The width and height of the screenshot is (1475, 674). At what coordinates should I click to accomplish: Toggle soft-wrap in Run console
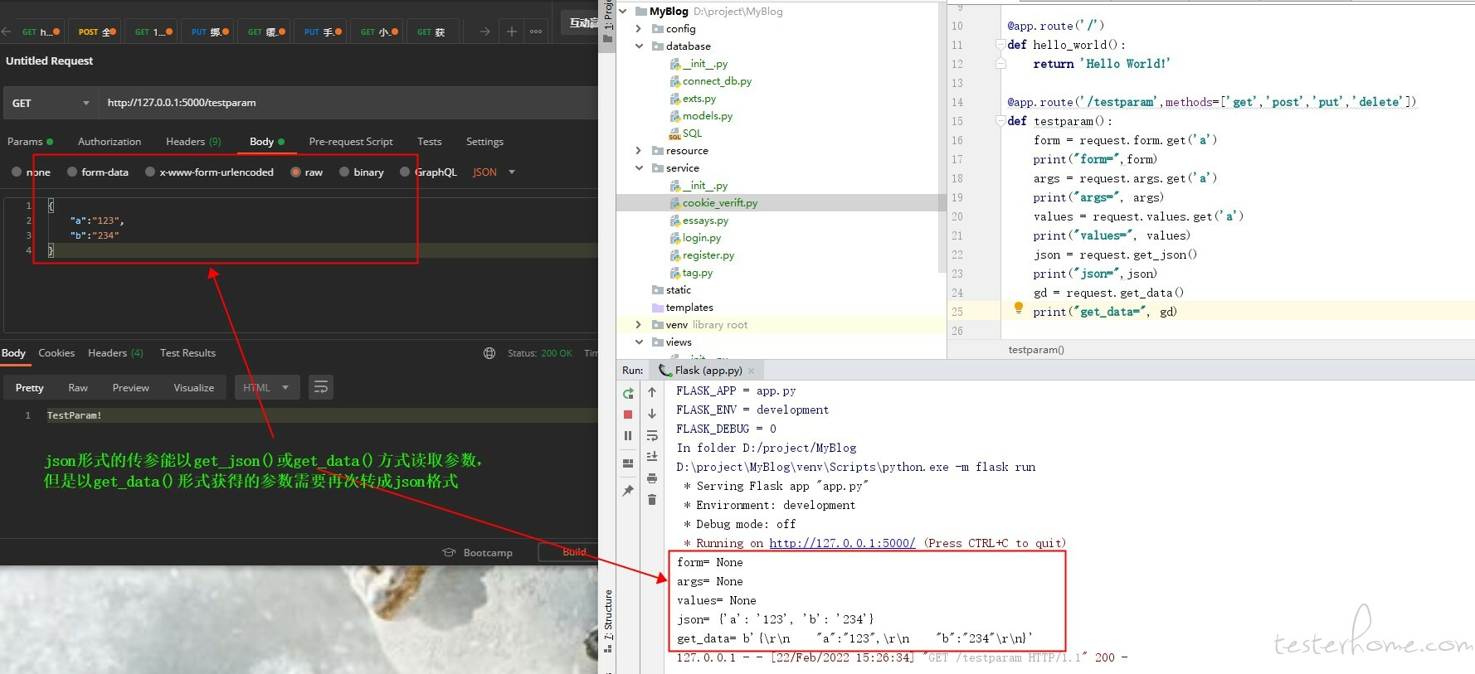click(652, 435)
